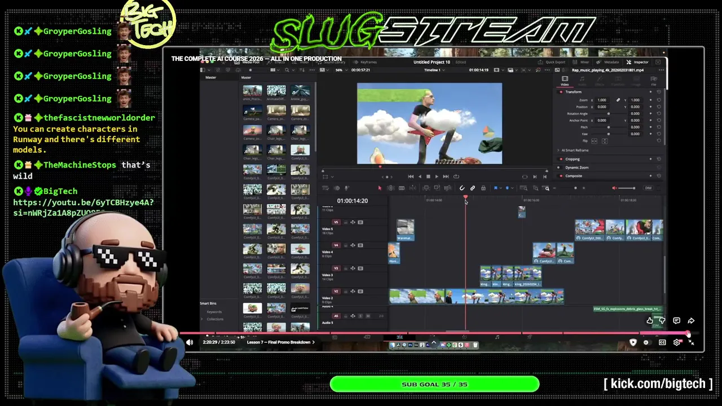Stop playback in the viewer transport
The height and width of the screenshot is (406, 722).
pyautogui.click(x=428, y=176)
